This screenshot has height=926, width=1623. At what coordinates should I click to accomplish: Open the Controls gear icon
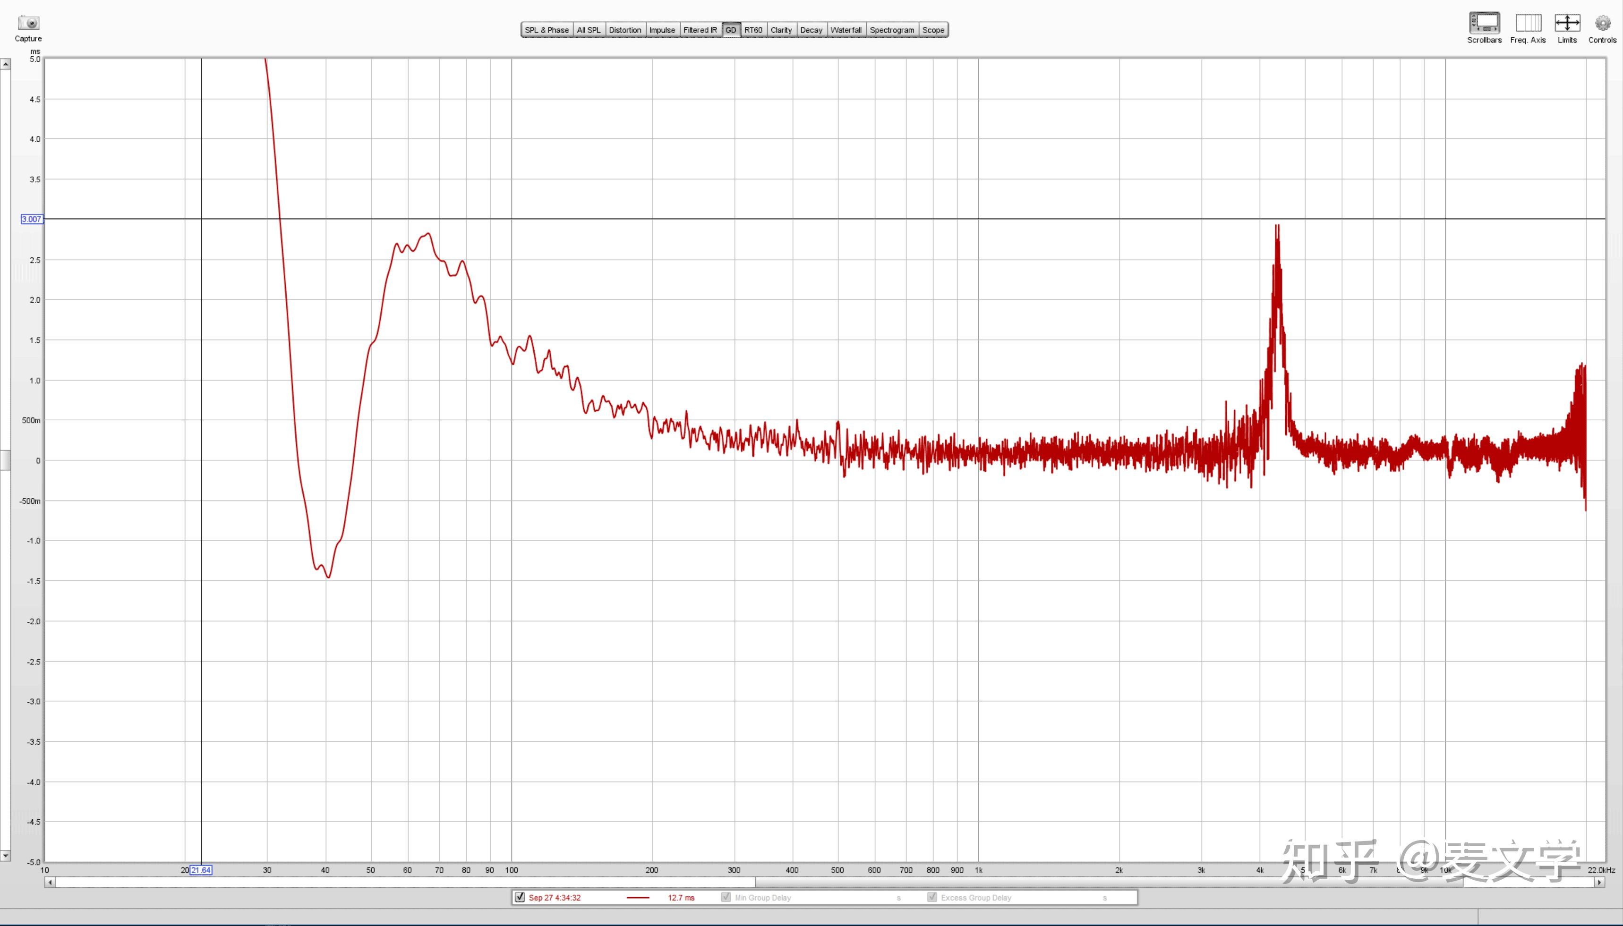click(x=1602, y=23)
